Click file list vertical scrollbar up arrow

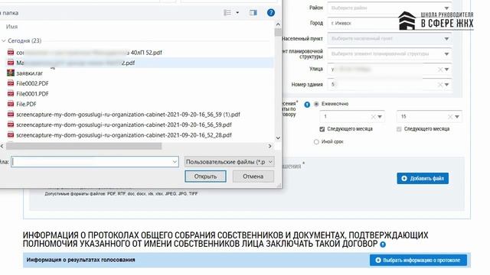point(278,24)
